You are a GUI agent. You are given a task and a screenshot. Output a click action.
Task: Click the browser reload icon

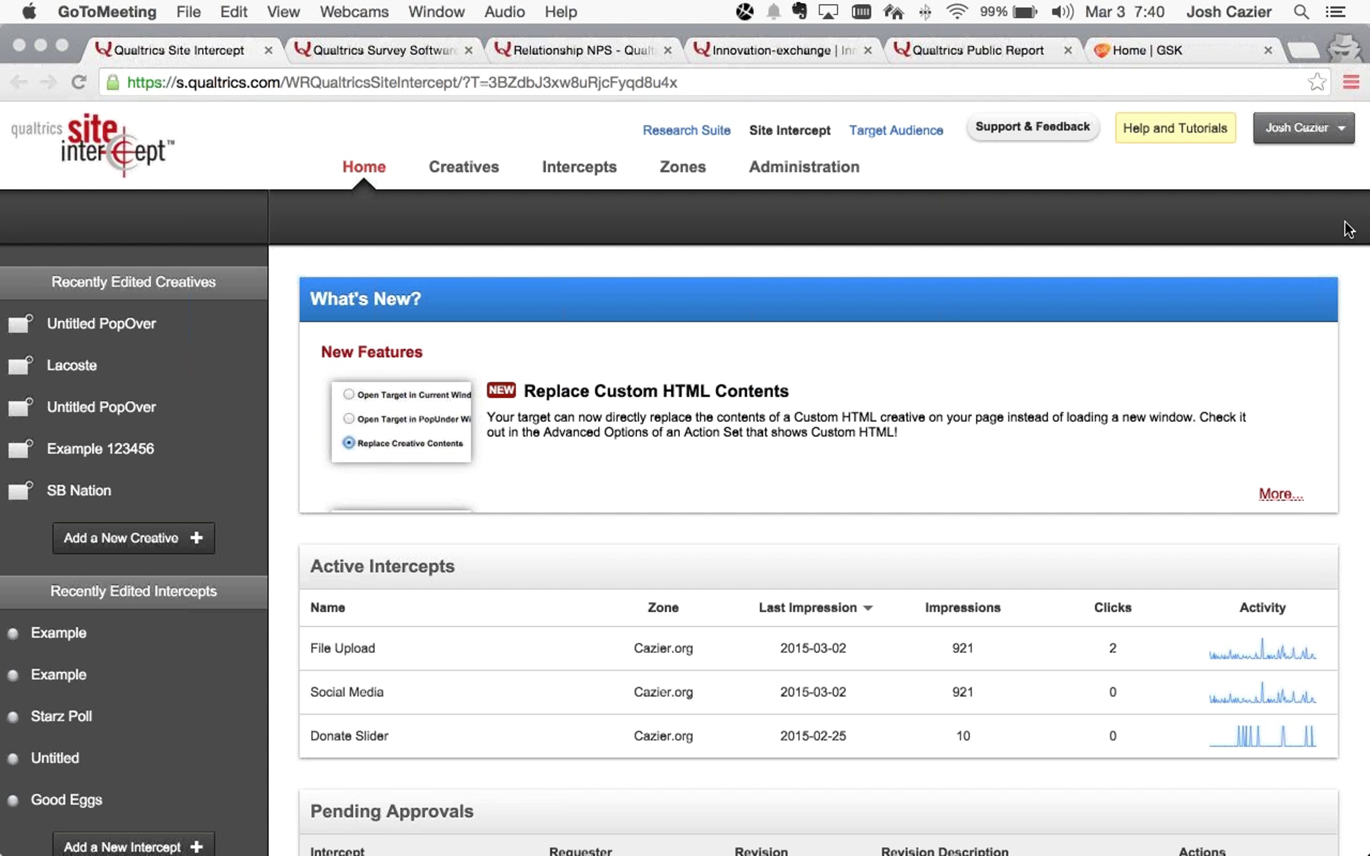[x=79, y=83]
